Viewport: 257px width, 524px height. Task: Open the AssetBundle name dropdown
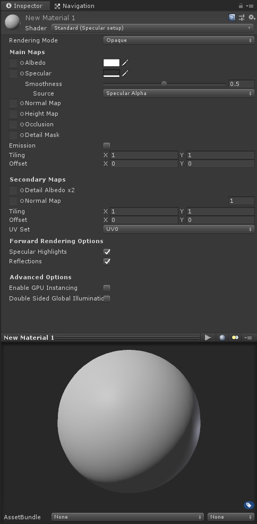tap(127, 517)
